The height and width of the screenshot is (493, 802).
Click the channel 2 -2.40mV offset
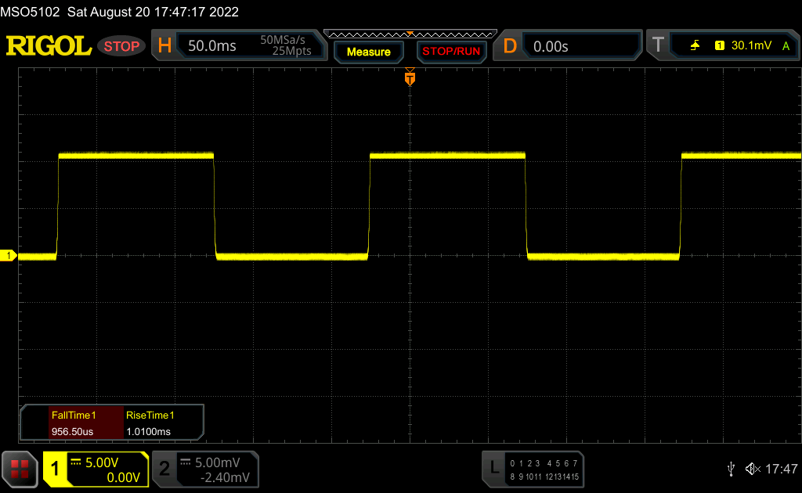coord(225,477)
